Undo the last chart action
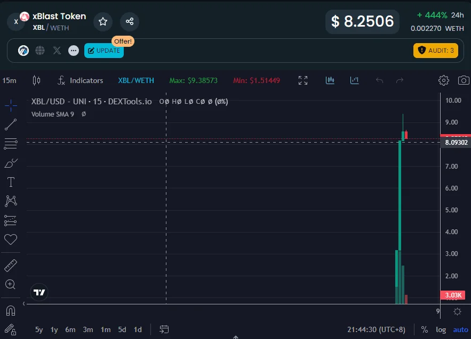 380,80
